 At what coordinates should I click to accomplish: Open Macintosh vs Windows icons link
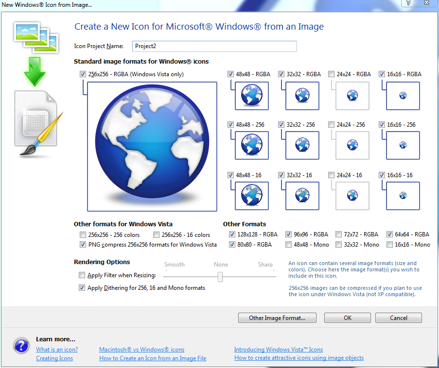point(141,349)
